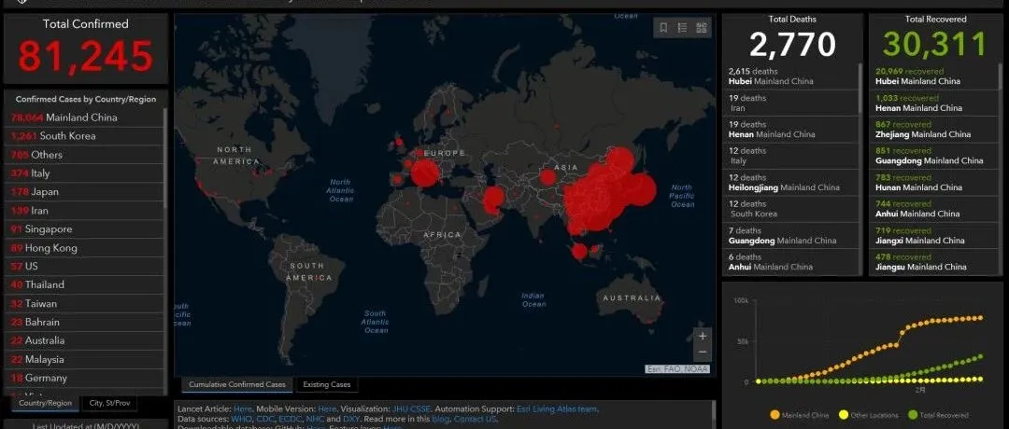Select Iran in country list
Viewport: 1009px width, 429px height.
tap(84, 211)
